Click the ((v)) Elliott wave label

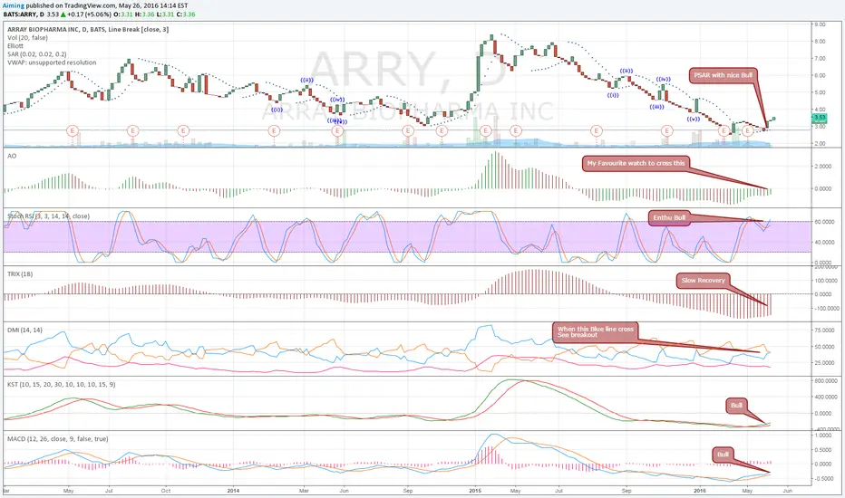pyautogui.click(x=693, y=119)
